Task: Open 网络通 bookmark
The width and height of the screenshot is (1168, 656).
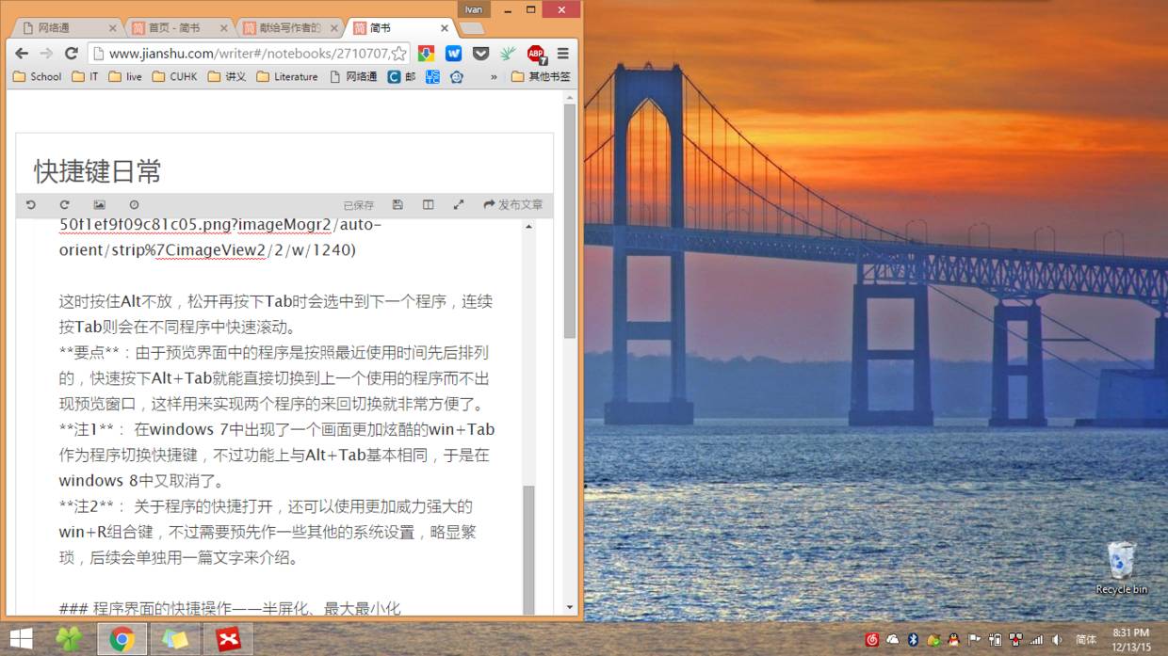Action: [354, 76]
